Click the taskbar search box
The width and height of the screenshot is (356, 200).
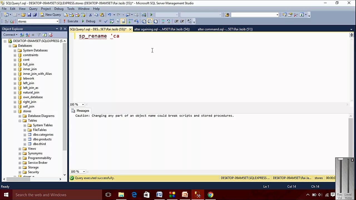coord(57,195)
